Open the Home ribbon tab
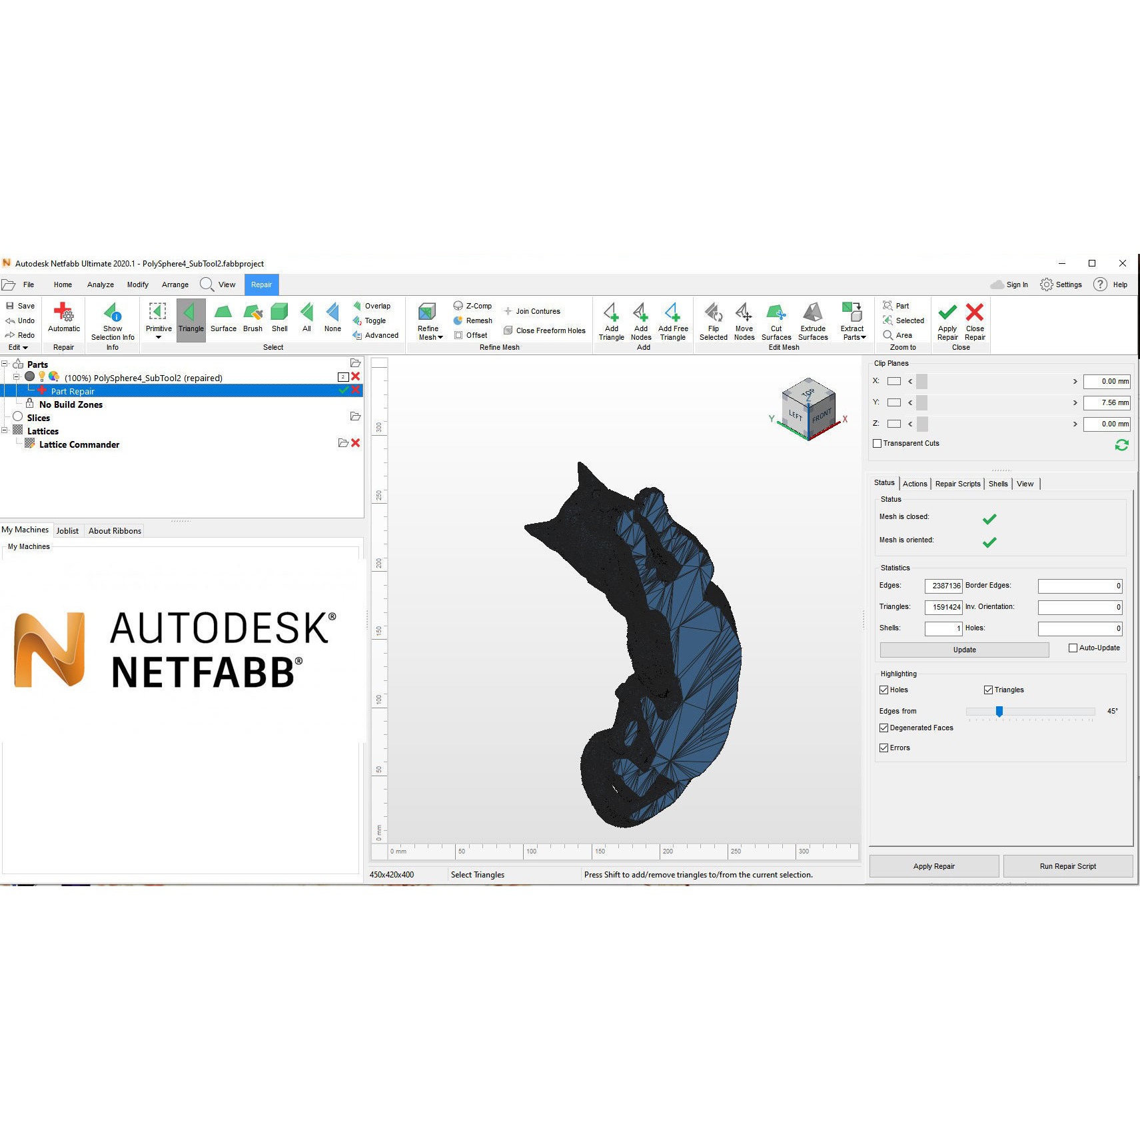 63,285
